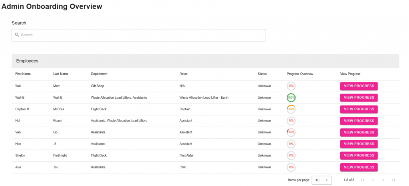Screen dimensions: 409x186
Task: Click the next page arrow
Action: point(383,180)
